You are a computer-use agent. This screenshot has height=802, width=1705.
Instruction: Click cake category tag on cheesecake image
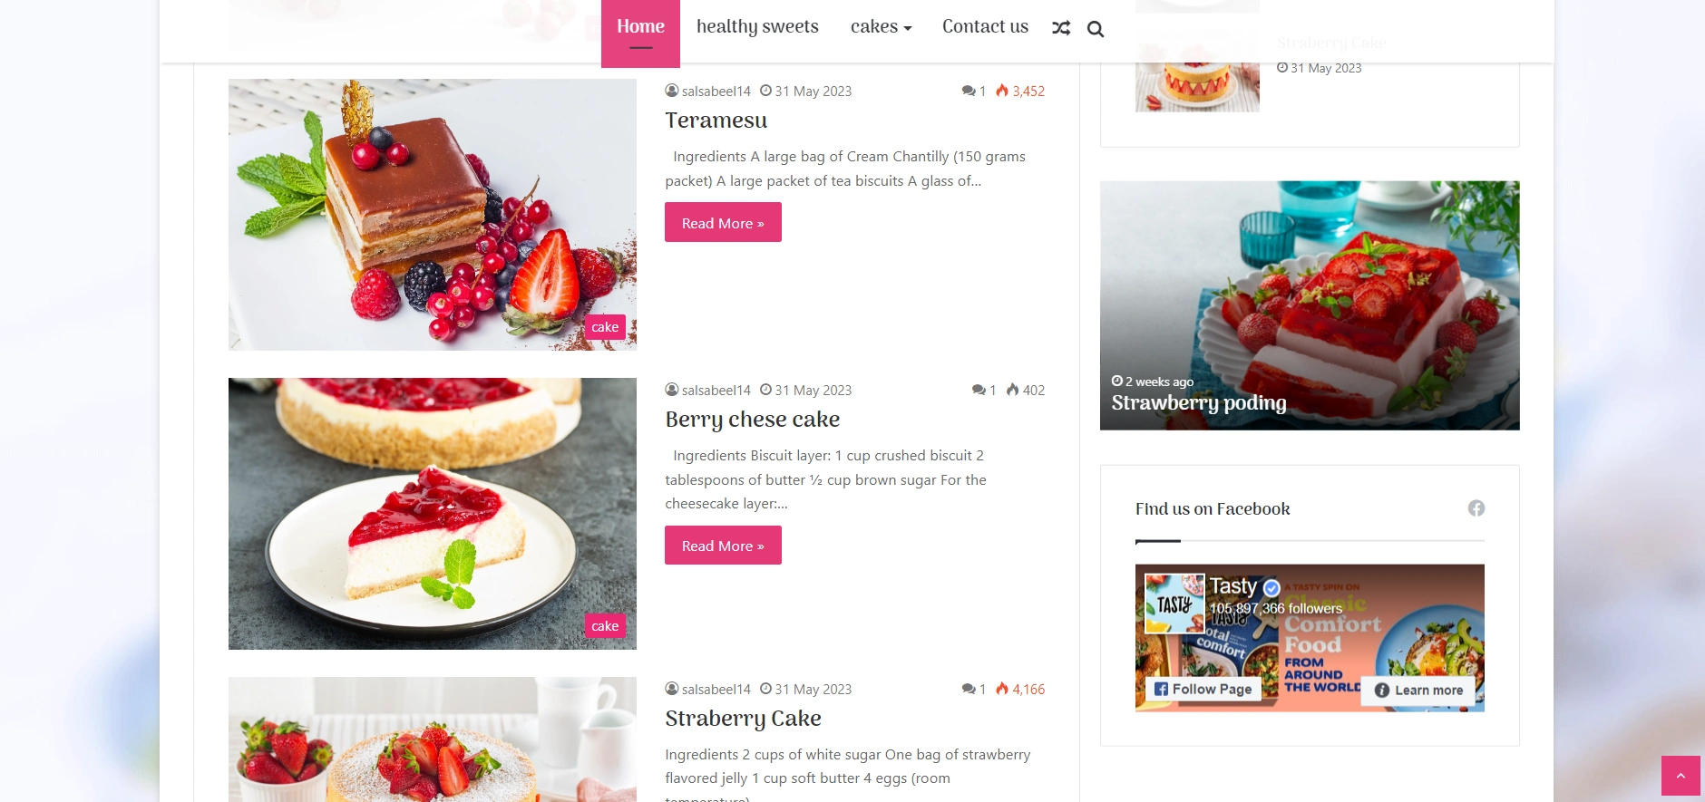[x=605, y=626]
